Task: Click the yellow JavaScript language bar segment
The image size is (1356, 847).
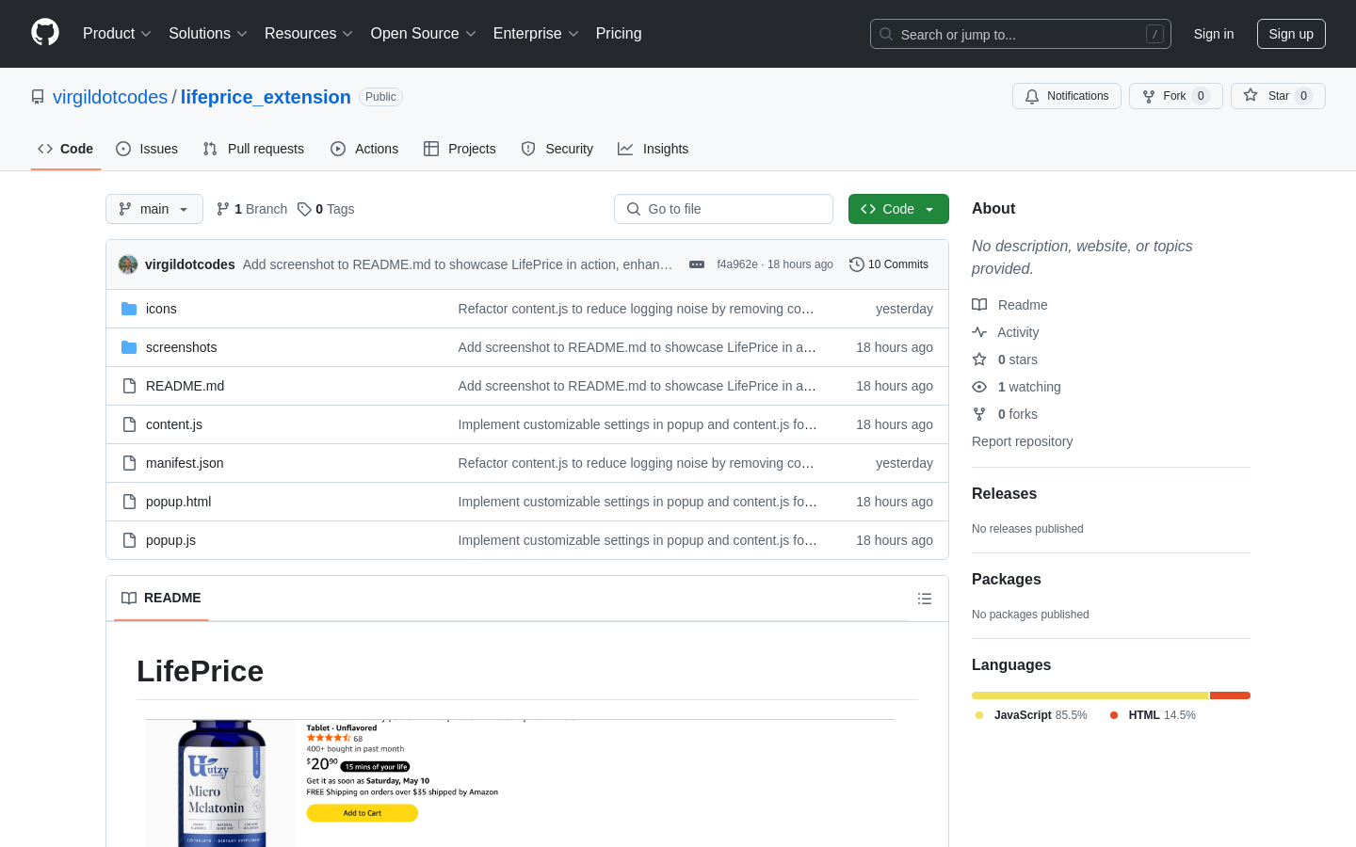Action: [1090, 695]
